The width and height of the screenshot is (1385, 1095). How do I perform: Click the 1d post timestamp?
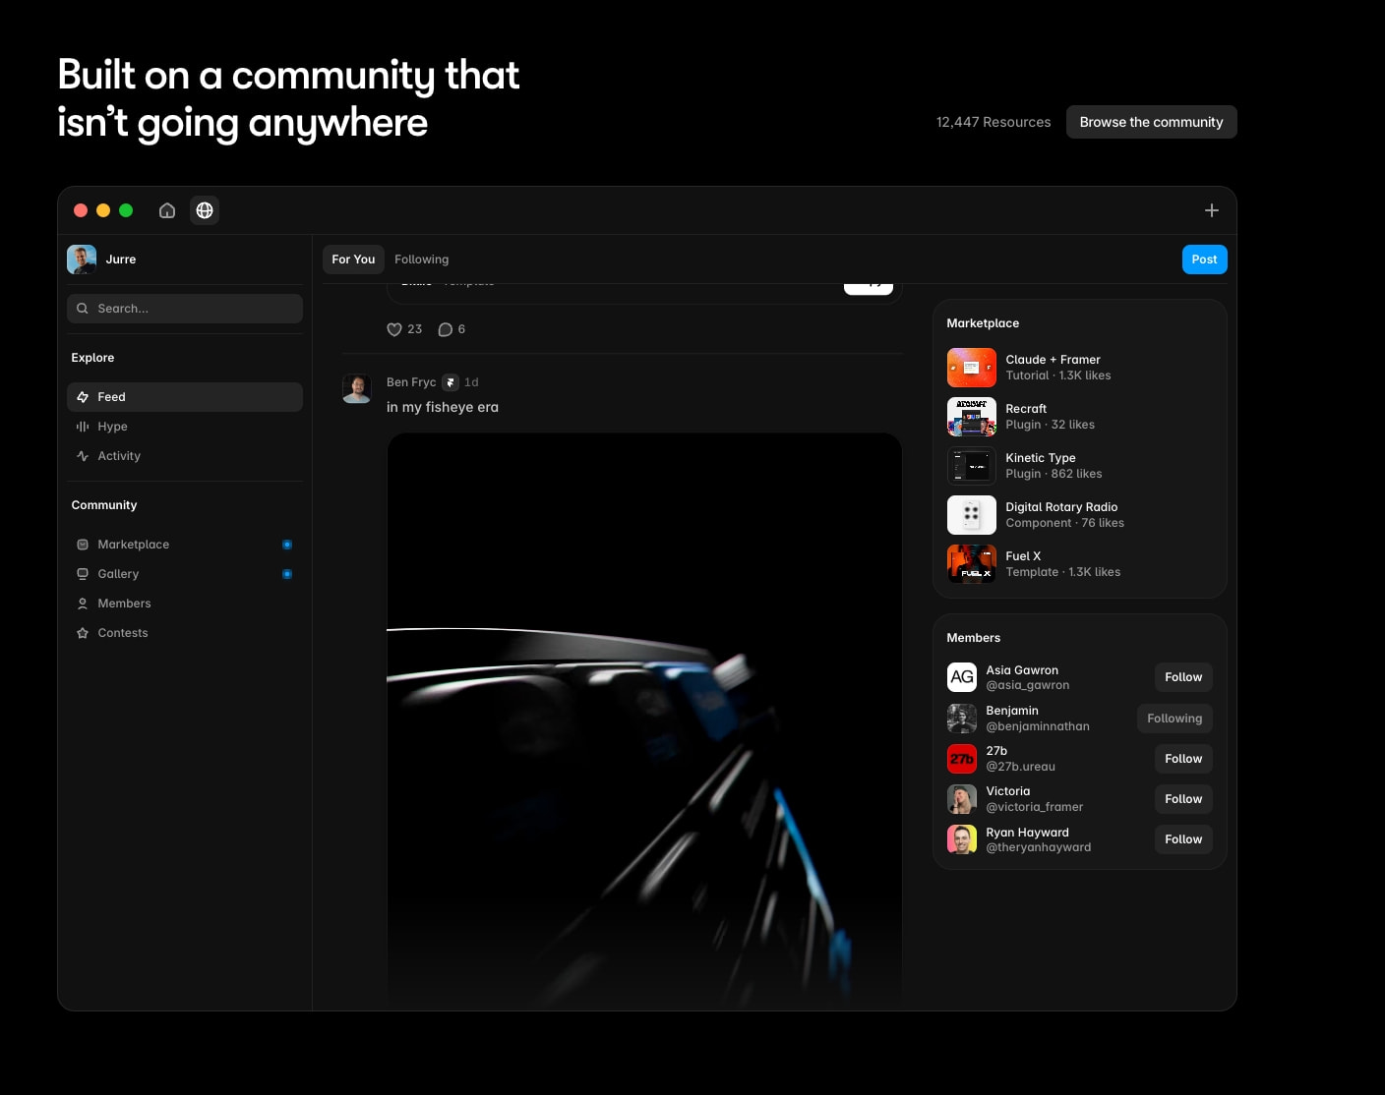(x=471, y=382)
